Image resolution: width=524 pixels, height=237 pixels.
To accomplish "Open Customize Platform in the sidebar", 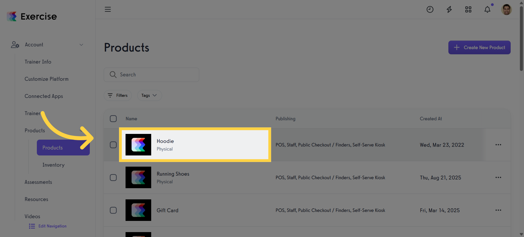I will point(47,79).
